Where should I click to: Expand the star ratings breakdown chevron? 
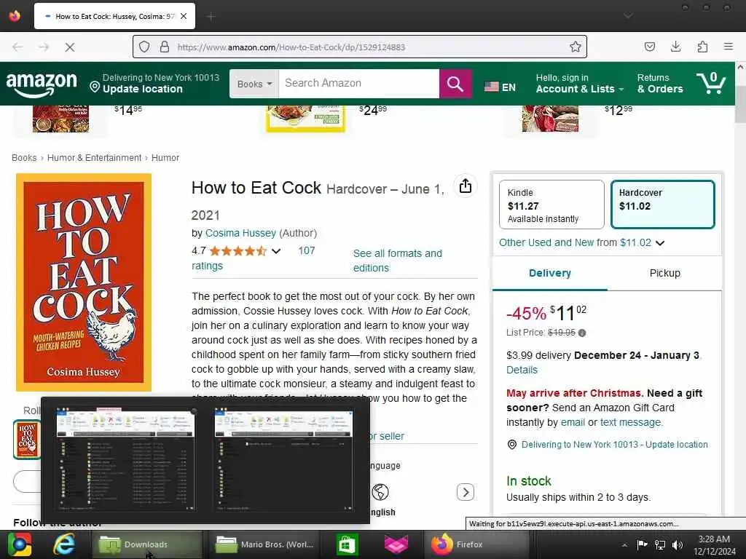coord(276,251)
